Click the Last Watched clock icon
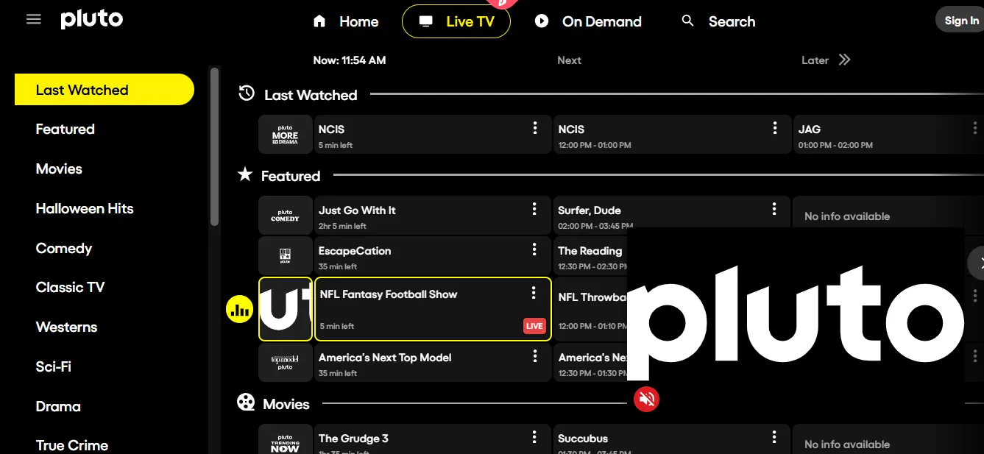Screen dimensions: 984x454 pyautogui.click(x=245, y=93)
